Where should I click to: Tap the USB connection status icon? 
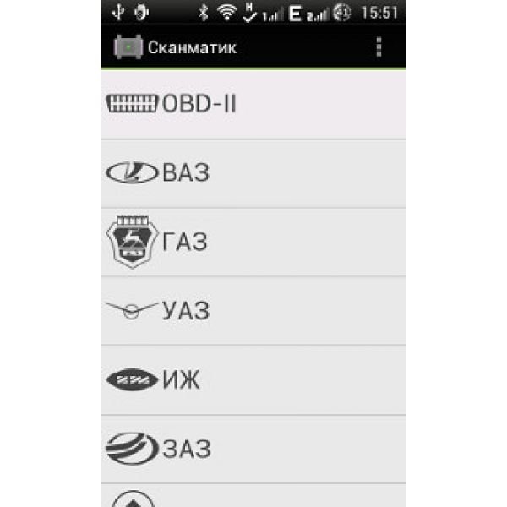click(x=118, y=13)
